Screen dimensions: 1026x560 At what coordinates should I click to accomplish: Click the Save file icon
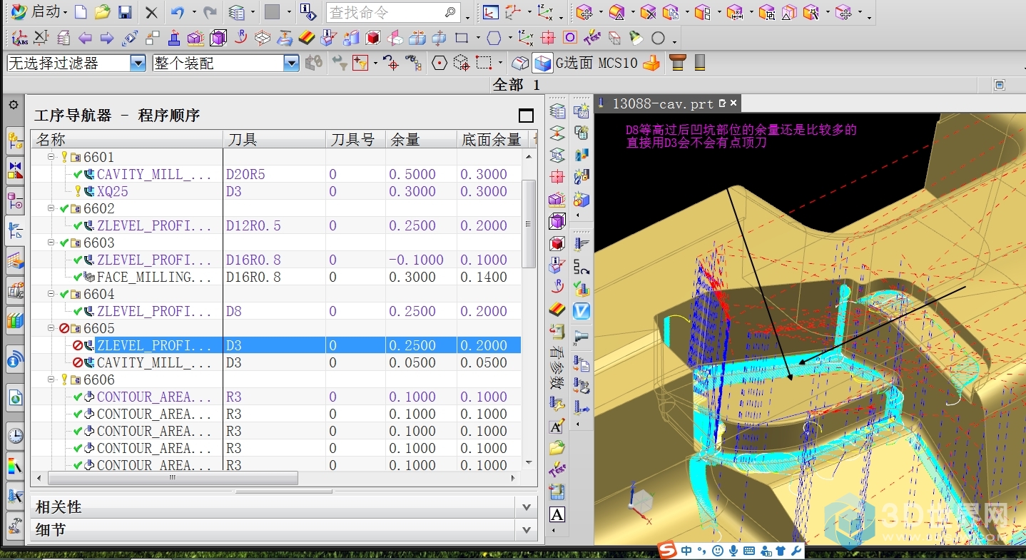pos(125,12)
